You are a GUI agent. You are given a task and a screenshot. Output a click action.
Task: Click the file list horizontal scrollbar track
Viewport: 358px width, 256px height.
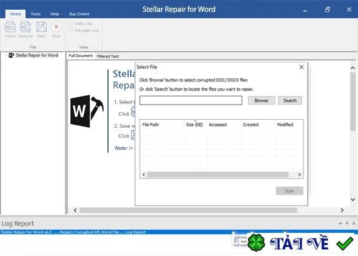pyautogui.click(x=218, y=175)
